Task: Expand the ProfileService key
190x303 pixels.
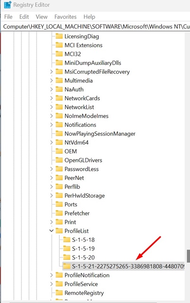Action: (52, 284)
